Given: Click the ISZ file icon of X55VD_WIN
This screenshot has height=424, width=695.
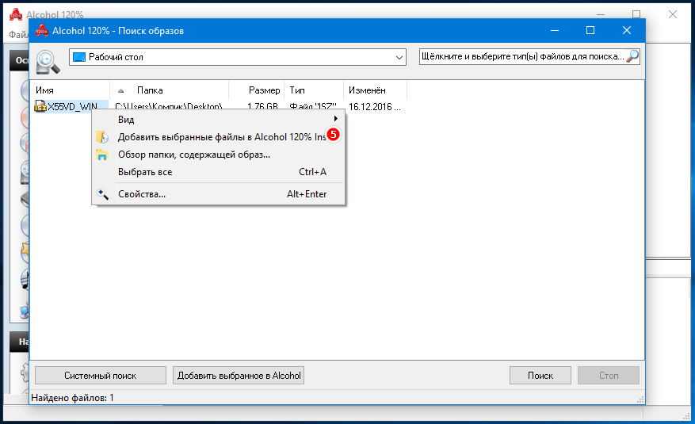Looking at the screenshot, I should pyautogui.click(x=40, y=106).
